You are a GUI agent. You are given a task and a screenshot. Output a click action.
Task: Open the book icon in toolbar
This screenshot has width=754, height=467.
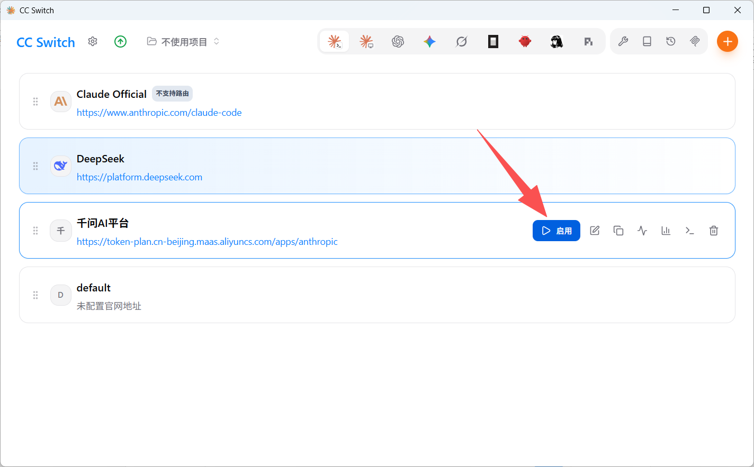[647, 41]
